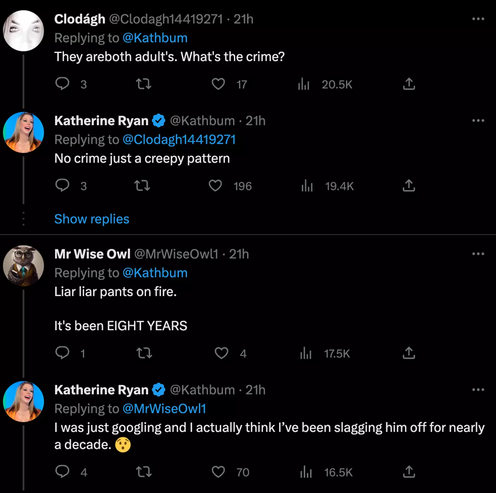Open the @MrWiseOwl1 mention link

click(164, 409)
